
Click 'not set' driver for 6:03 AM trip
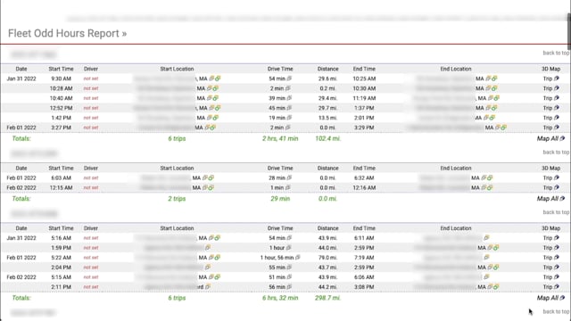(91, 178)
